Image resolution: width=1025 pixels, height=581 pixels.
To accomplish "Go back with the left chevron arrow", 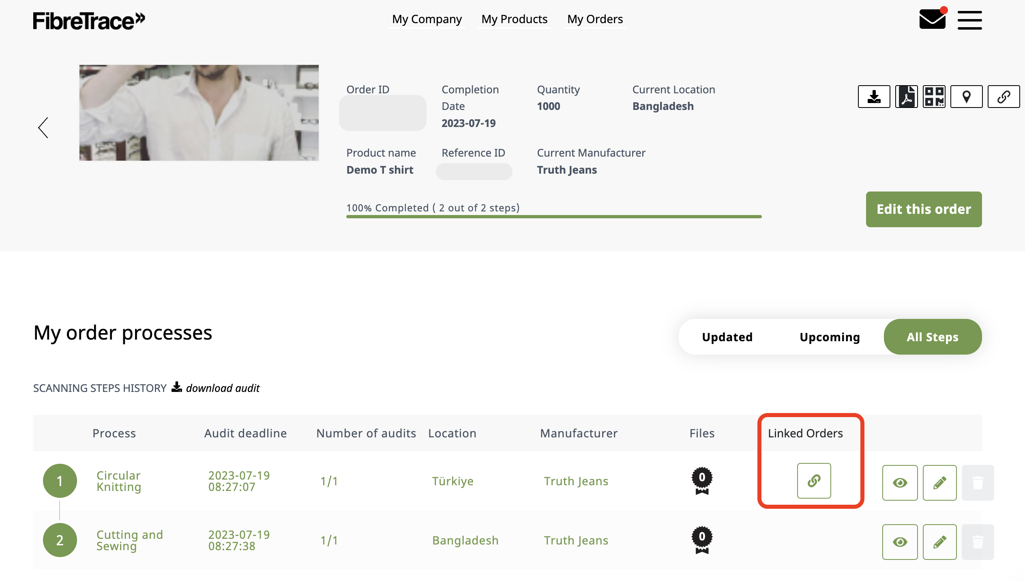I will coord(43,128).
